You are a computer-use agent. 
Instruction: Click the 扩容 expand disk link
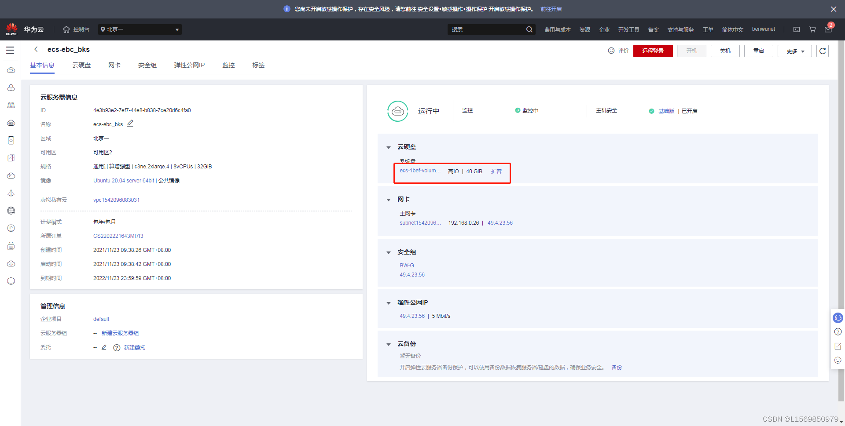click(496, 171)
